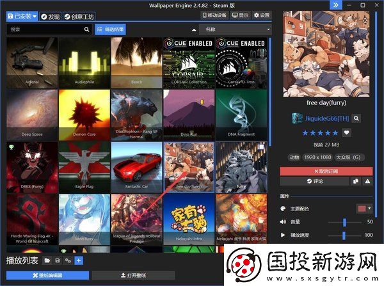The image size is (384, 286).
Task: Click the play icon beside 播放速度
Action: (x=283, y=235)
